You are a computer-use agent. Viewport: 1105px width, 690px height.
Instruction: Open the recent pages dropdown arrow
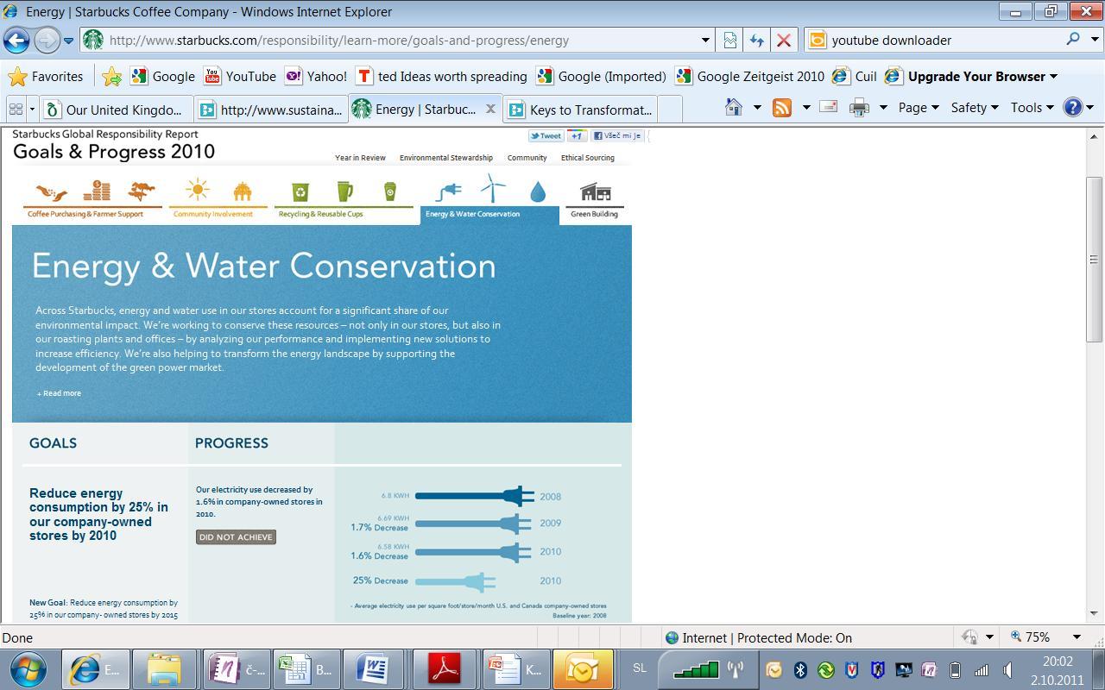point(69,40)
